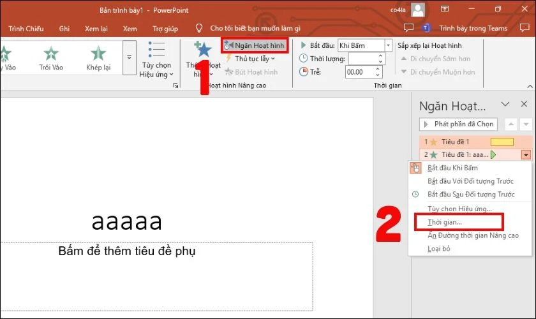Open the Xem tab
The image size is (536, 319).
pyautogui.click(x=130, y=29)
